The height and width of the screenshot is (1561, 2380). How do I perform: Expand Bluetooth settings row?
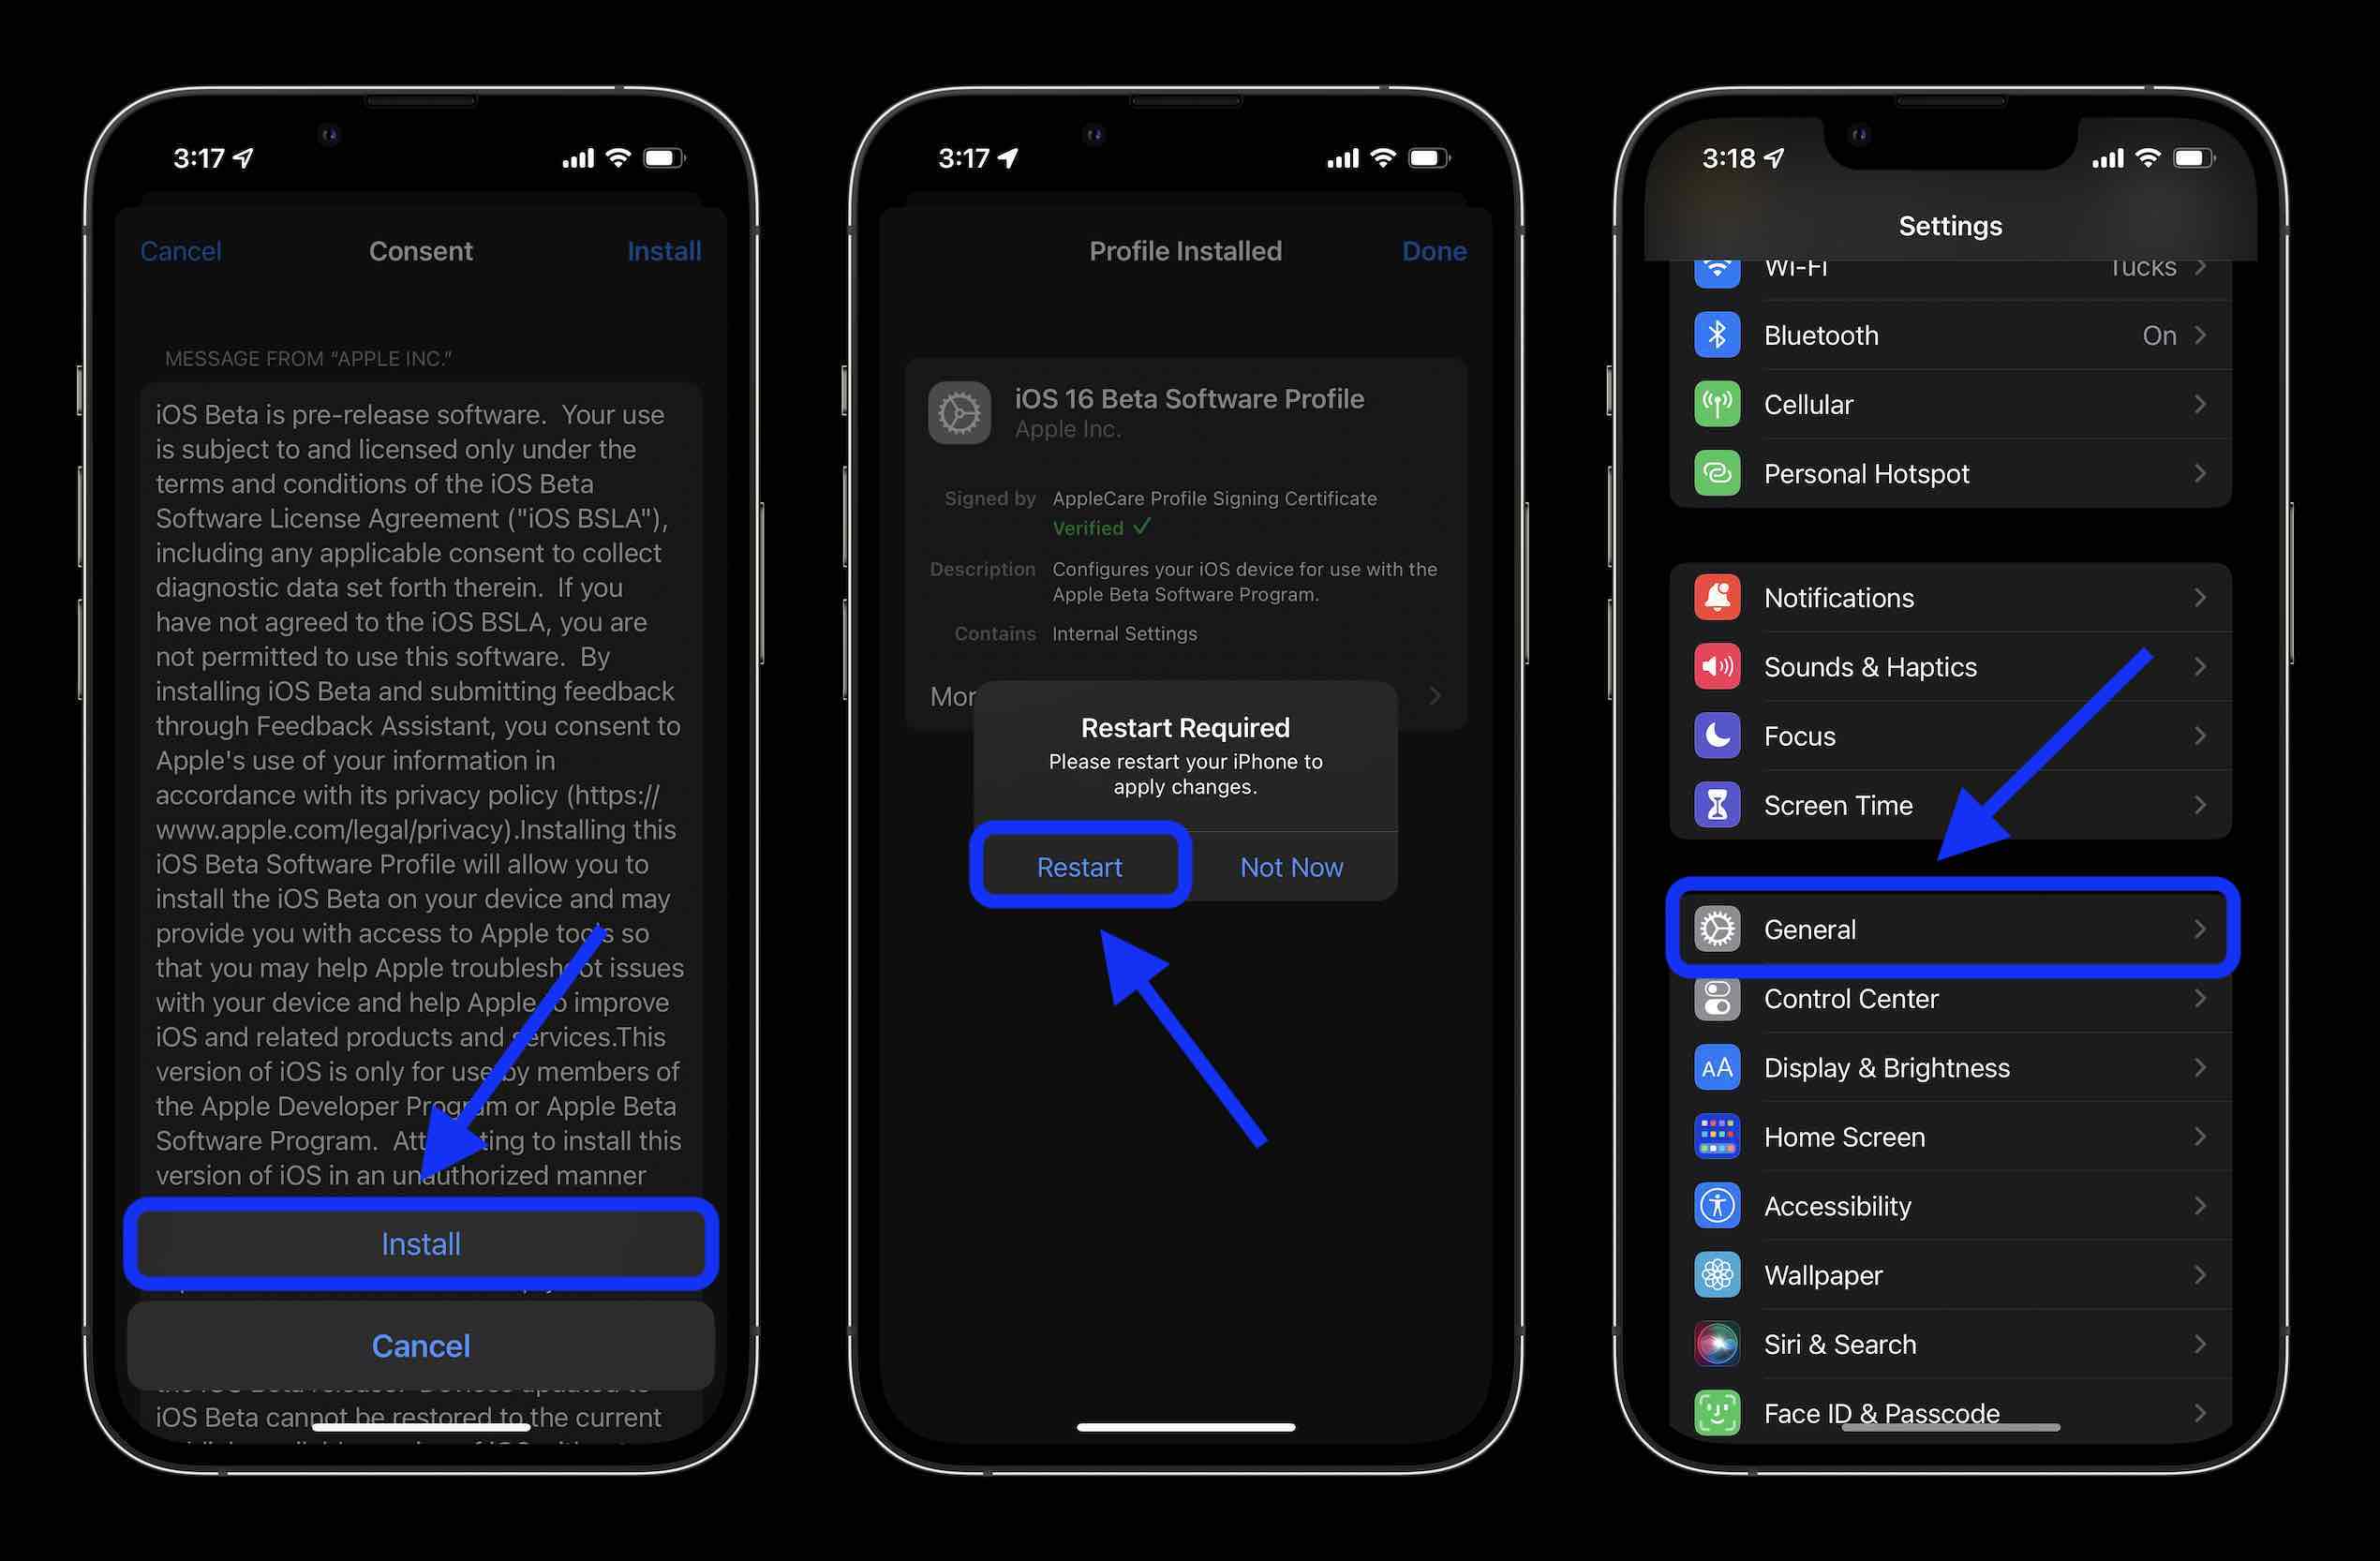coord(1952,334)
